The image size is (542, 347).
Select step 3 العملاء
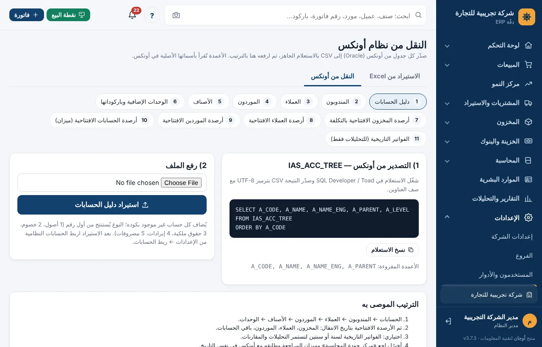pos(299,102)
